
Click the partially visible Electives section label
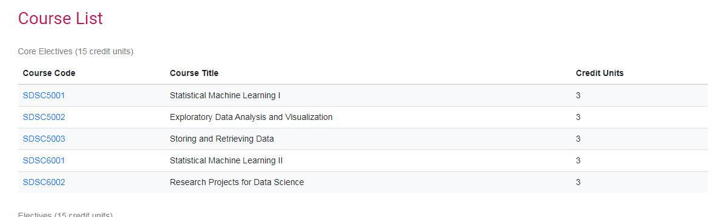click(65, 214)
